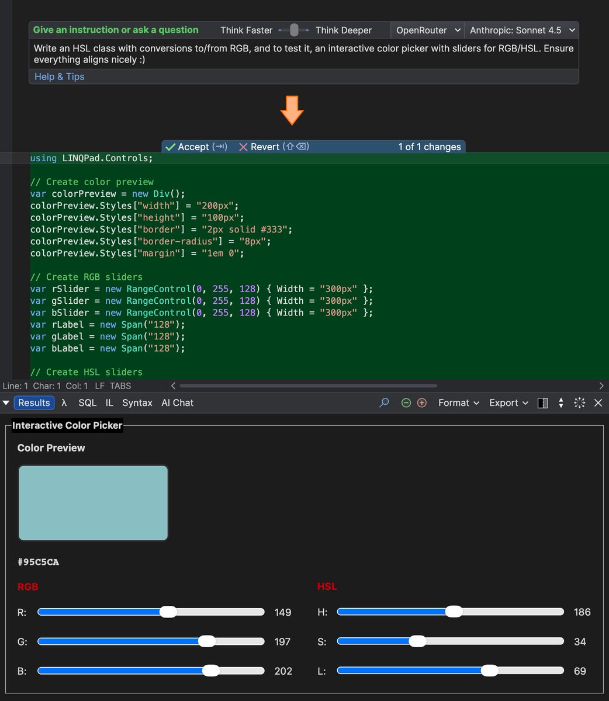This screenshot has width=609, height=701.
Task: Select the OpenRouter provider option
Action: coord(427,30)
